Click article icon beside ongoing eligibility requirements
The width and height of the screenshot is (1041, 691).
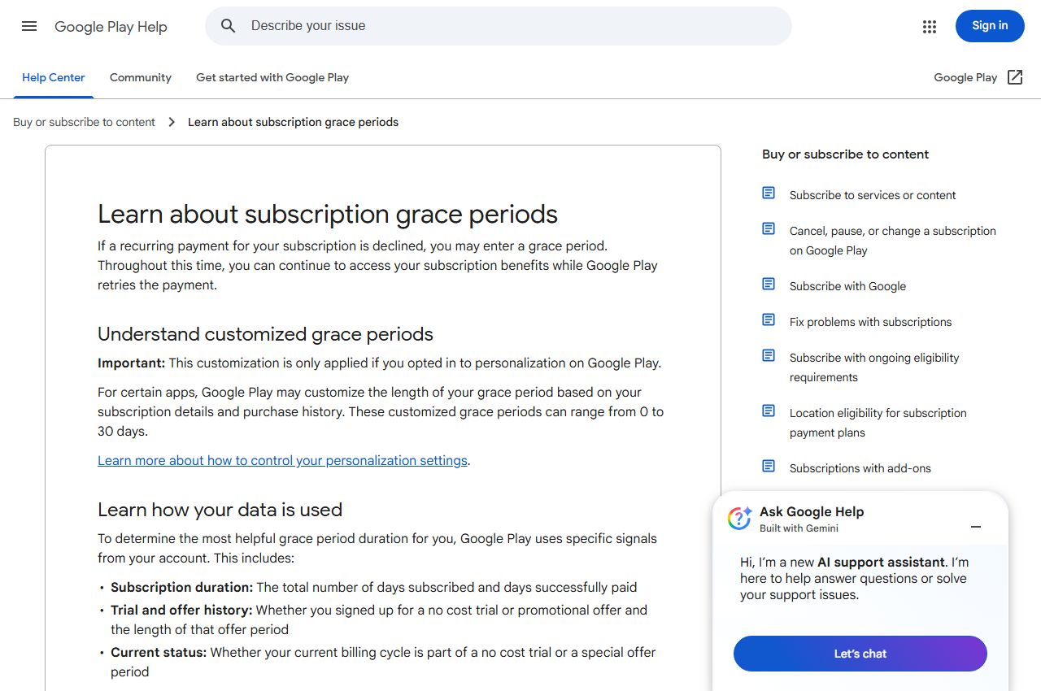click(769, 355)
